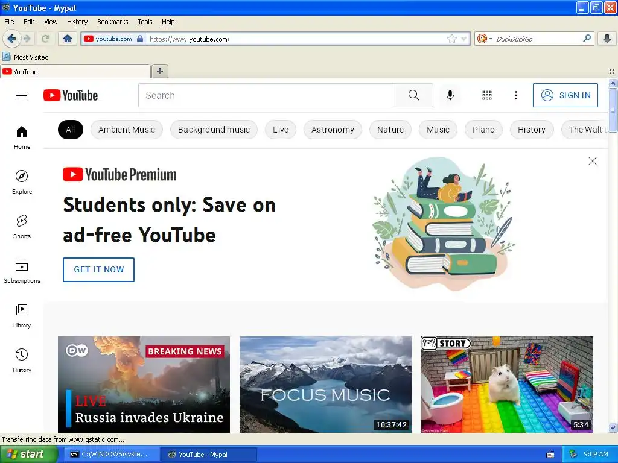Go to Home in sidebar

(22, 137)
